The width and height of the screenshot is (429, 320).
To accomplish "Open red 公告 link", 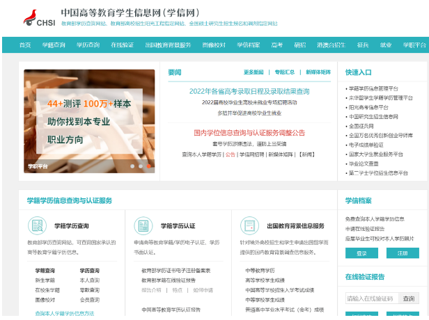I will [x=231, y=154].
